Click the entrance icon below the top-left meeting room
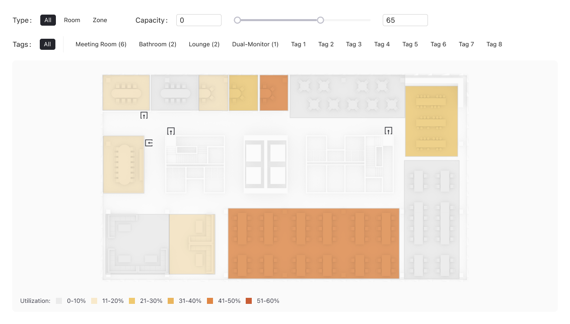This screenshot has height=324, width=570. point(144,115)
